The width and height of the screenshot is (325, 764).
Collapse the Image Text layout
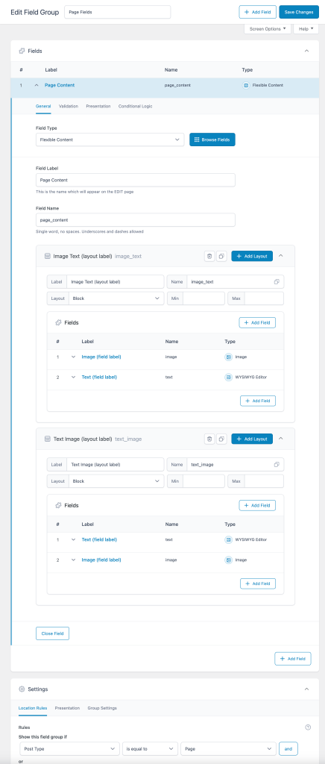281,256
